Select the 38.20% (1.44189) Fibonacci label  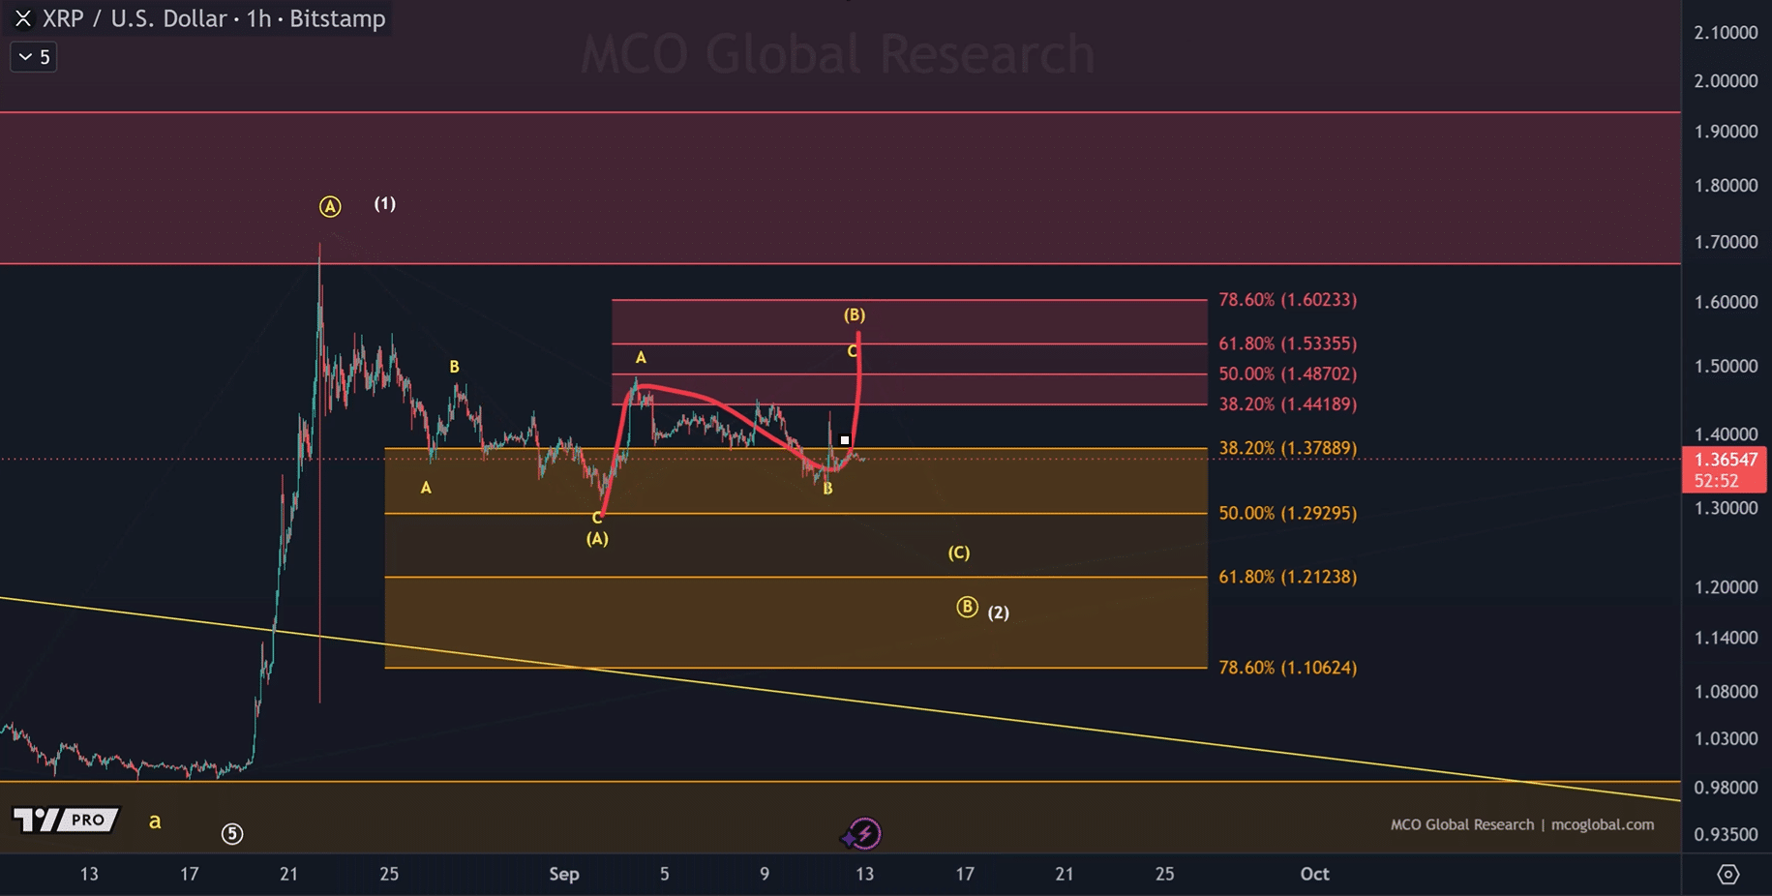tap(1287, 404)
